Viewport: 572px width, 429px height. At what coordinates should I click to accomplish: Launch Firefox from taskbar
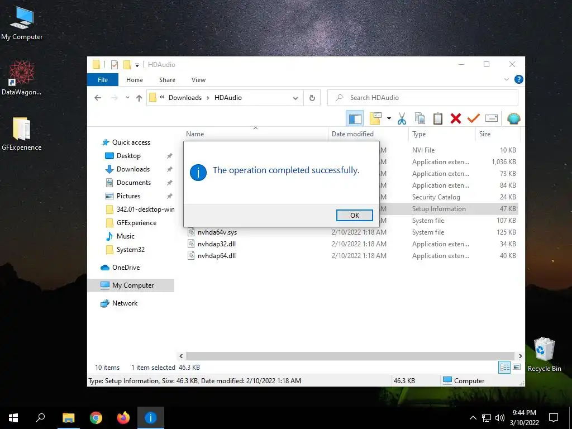point(123,418)
